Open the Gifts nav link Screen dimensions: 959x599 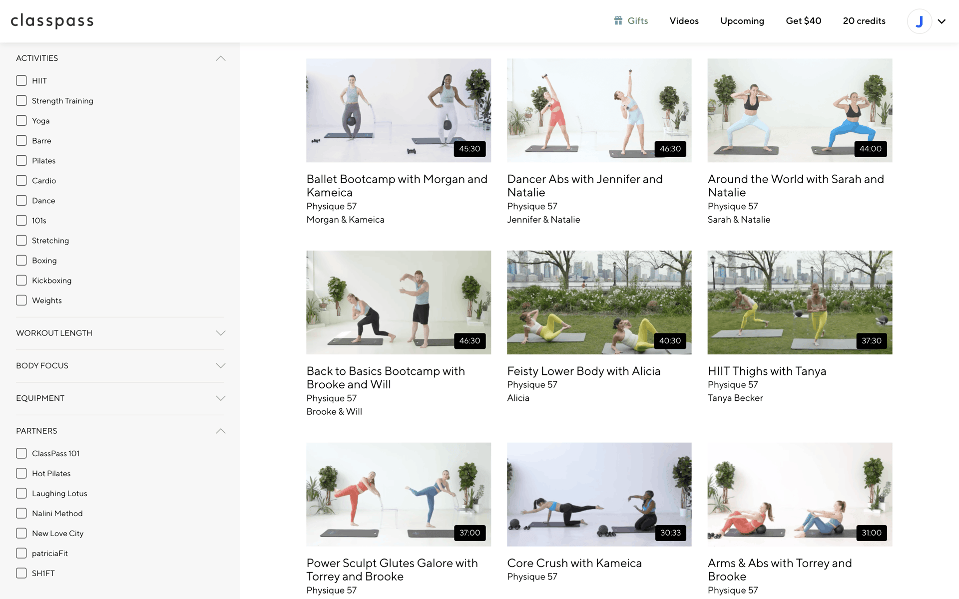(x=637, y=21)
